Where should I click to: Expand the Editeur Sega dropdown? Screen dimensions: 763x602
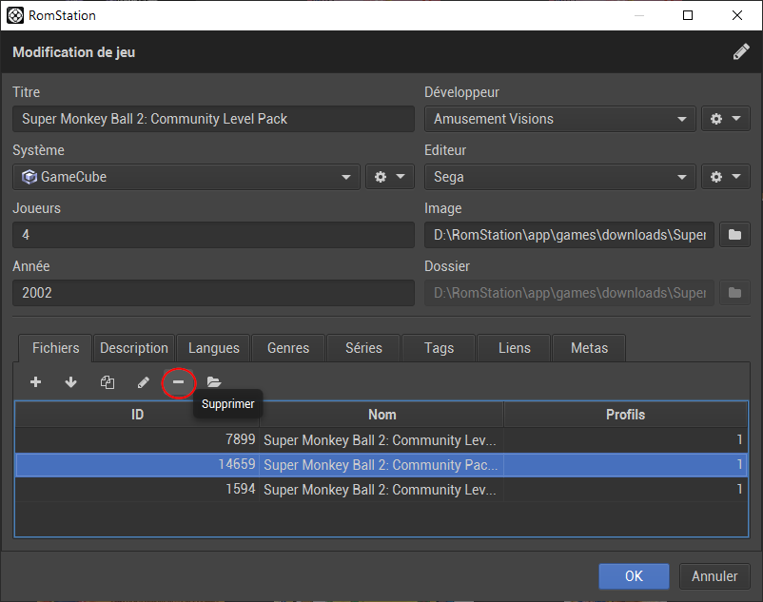point(560,177)
